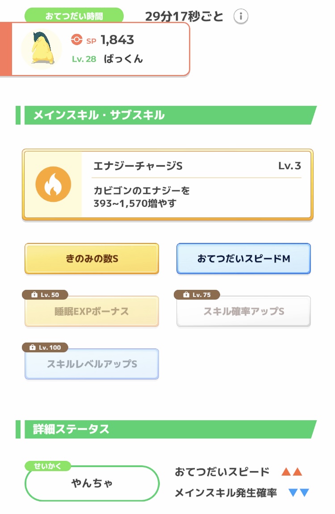Tap the orange up arrows for おてつだいスピード

tap(292, 472)
